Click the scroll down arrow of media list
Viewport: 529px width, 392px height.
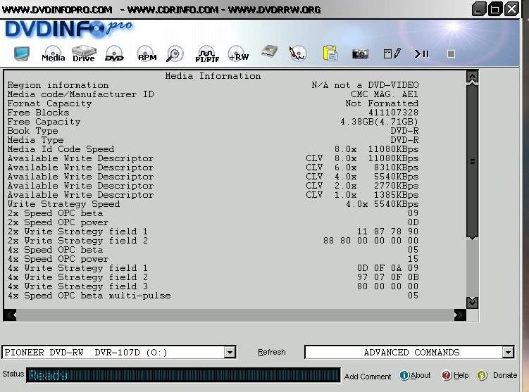472,303
